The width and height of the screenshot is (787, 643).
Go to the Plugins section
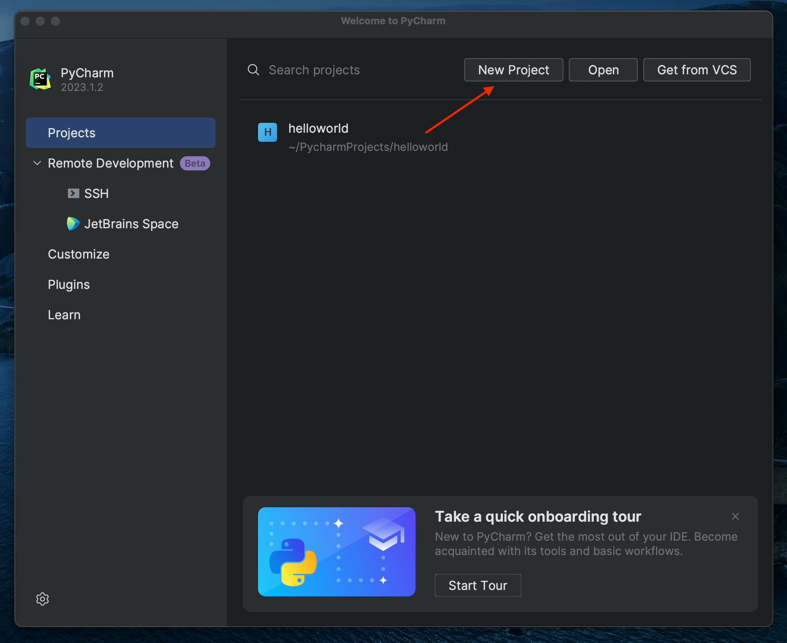coord(69,284)
